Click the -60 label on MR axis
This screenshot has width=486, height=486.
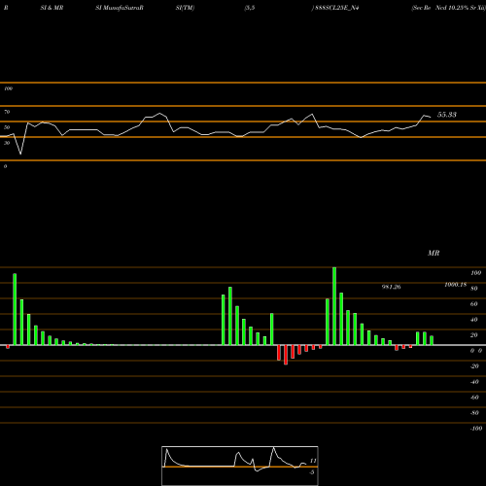(474, 398)
